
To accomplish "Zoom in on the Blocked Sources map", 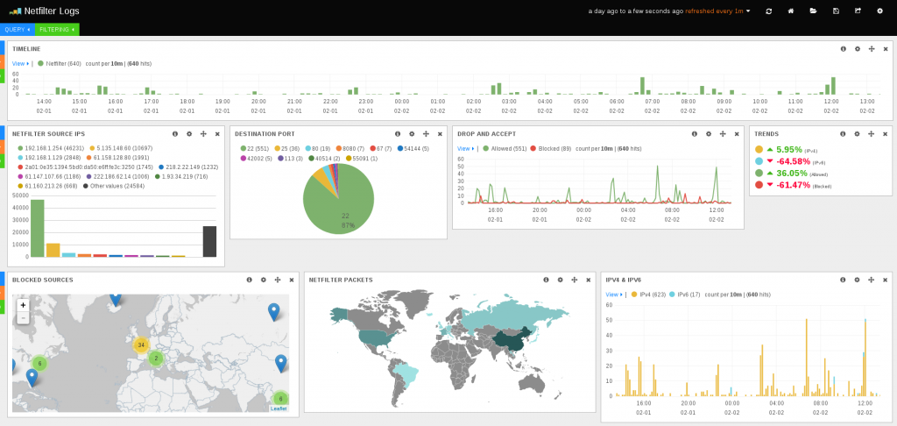I will coord(23,305).
